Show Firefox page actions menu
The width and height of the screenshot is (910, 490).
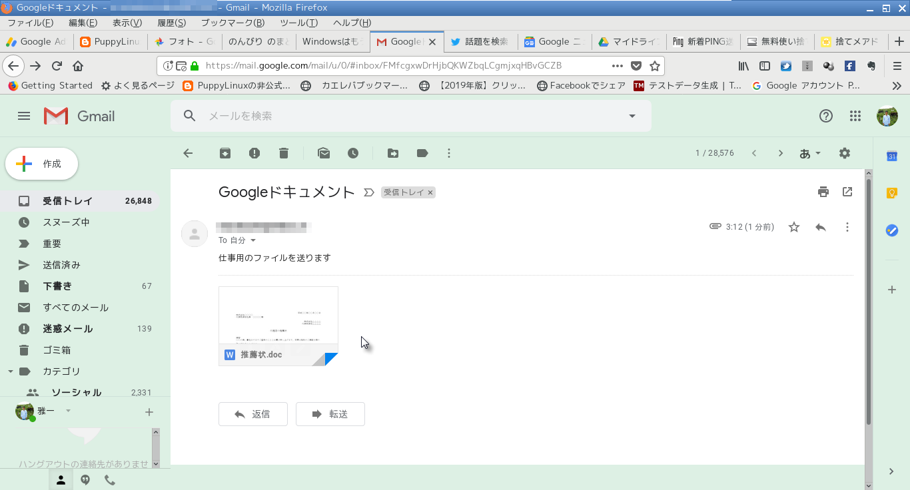(618, 66)
